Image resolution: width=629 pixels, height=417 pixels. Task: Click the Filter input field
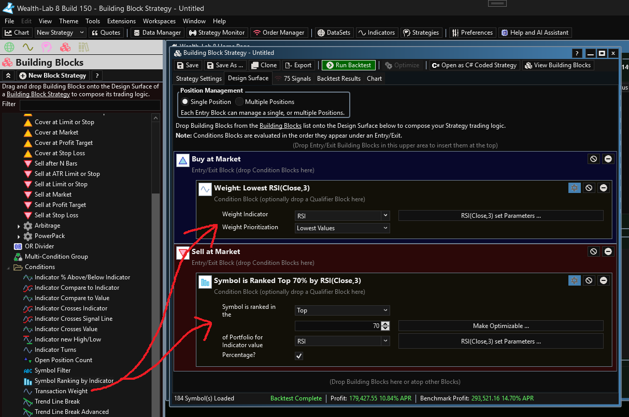click(x=90, y=104)
